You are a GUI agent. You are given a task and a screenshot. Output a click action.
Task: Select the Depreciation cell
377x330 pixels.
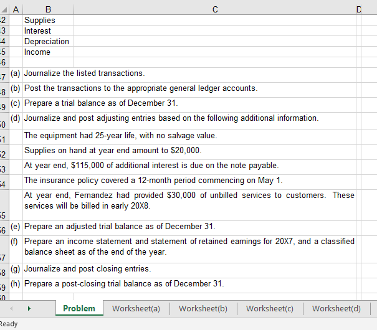(x=48, y=41)
